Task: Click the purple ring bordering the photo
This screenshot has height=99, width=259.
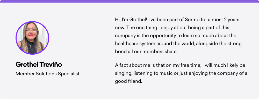Action: (32, 22)
